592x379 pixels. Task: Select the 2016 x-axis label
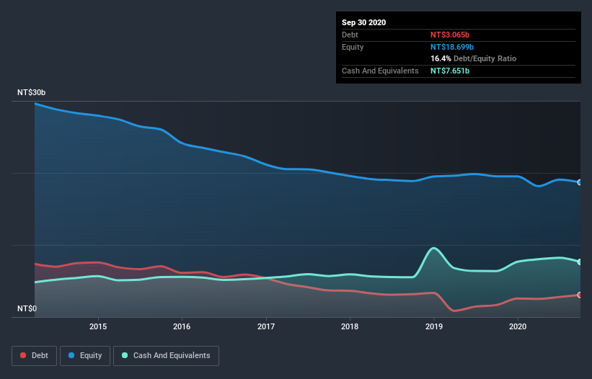tap(182, 326)
